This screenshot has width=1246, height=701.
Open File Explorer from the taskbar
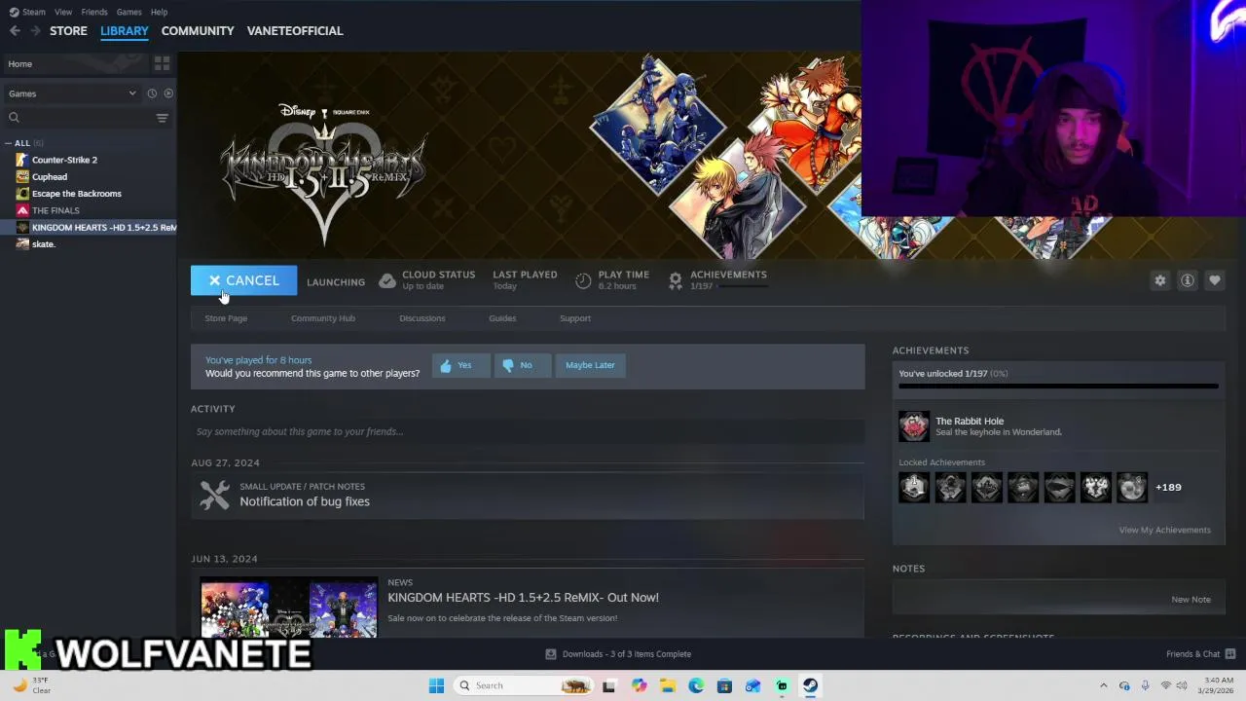tap(668, 685)
